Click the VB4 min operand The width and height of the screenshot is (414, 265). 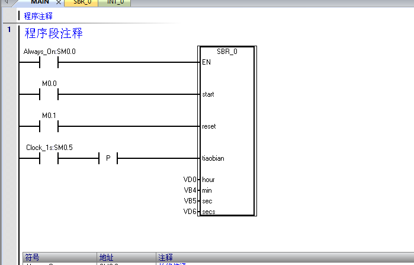click(190, 190)
